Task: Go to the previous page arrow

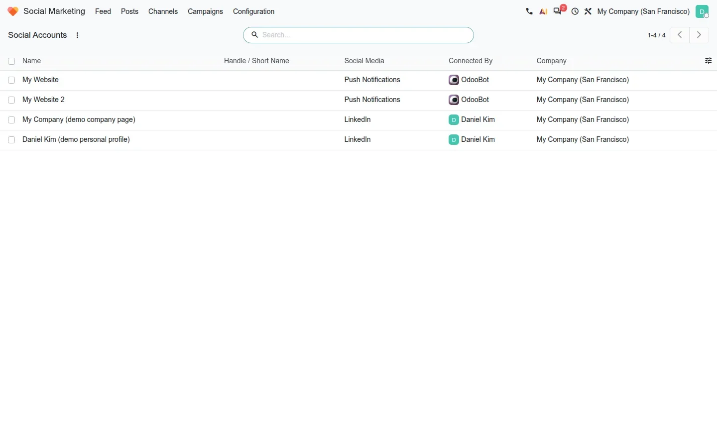Action: tap(680, 35)
